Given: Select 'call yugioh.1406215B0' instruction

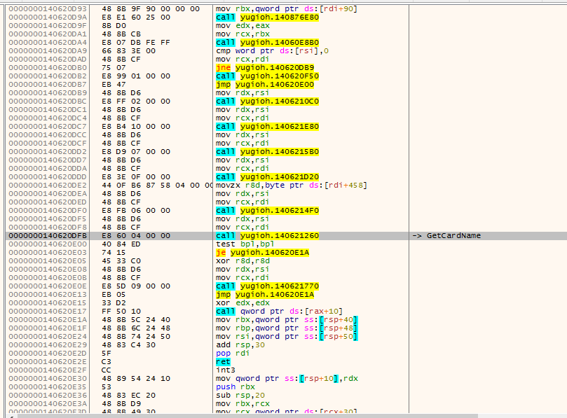Looking at the screenshot, I should pyautogui.click(x=267, y=151).
